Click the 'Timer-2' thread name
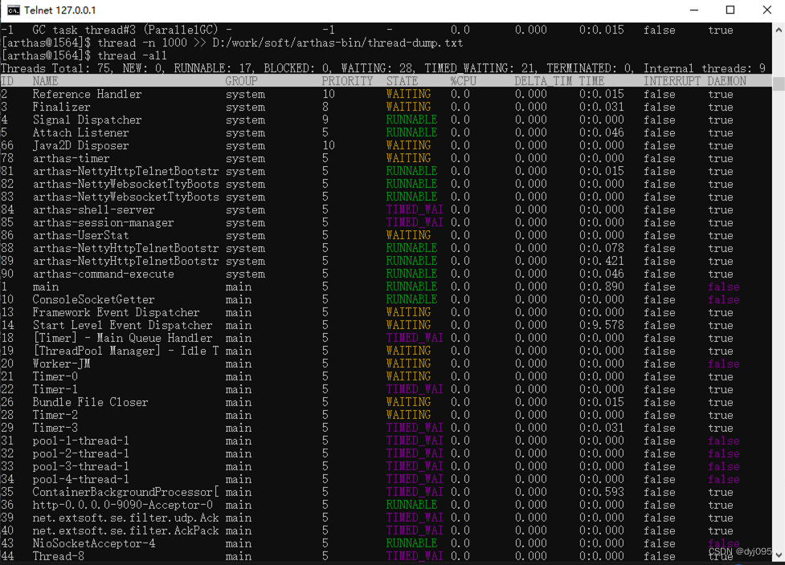This screenshot has width=785, height=565. 55,415
